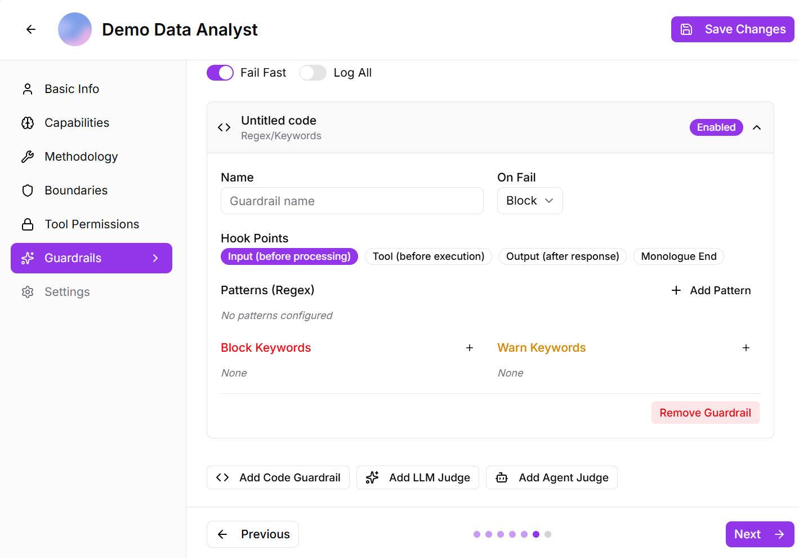Image resolution: width=799 pixels, height=558 pixels.
Task: Click the Methodology wrench icon
Action: 28,157
